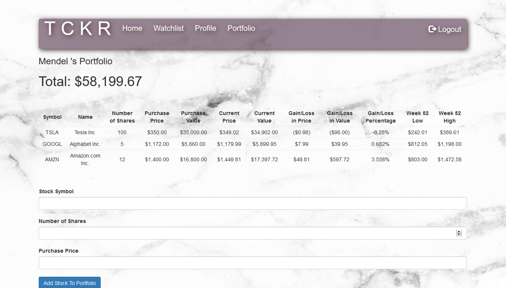
Task: Click Tesla's $34,902.00 current value
Action: pyautogui.click(x=264, y=132)
